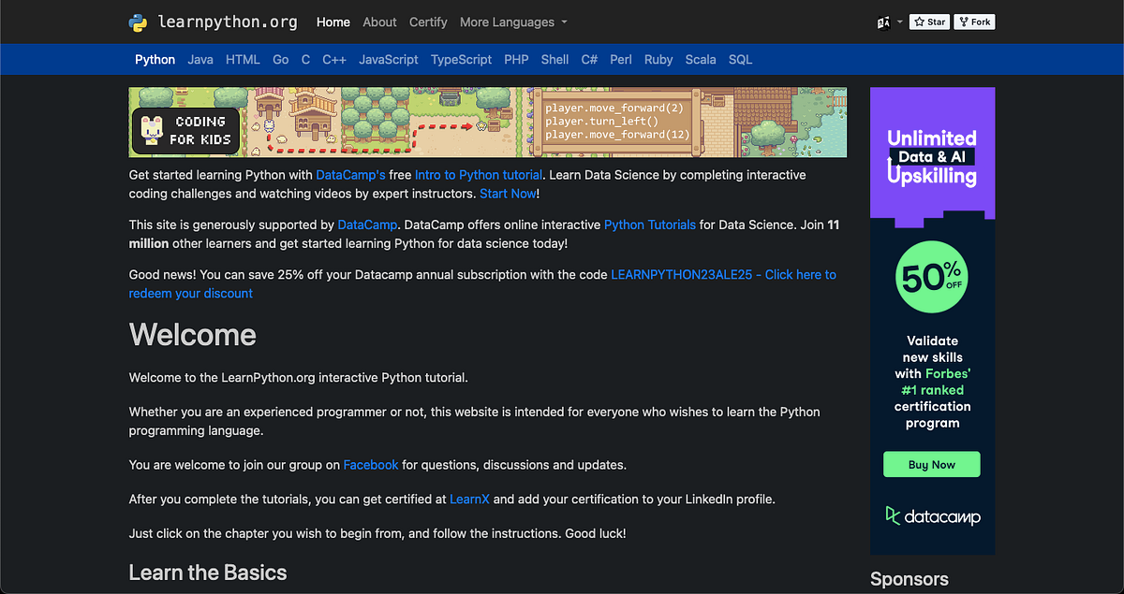Click the Buy Now button in ad

932,464
